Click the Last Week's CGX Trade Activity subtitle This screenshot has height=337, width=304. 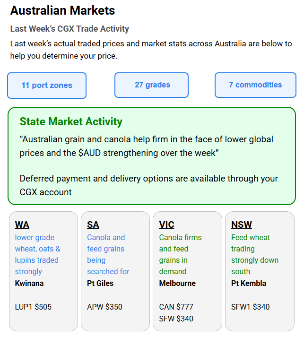click(x=69, y=29)
